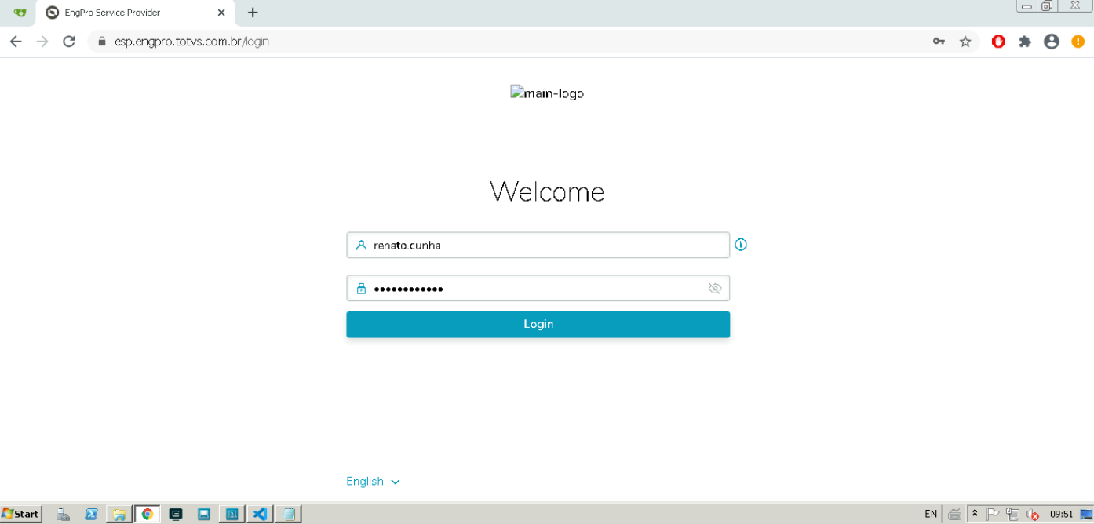Launch Visual Studio Code from taskbar

point(260,514)
